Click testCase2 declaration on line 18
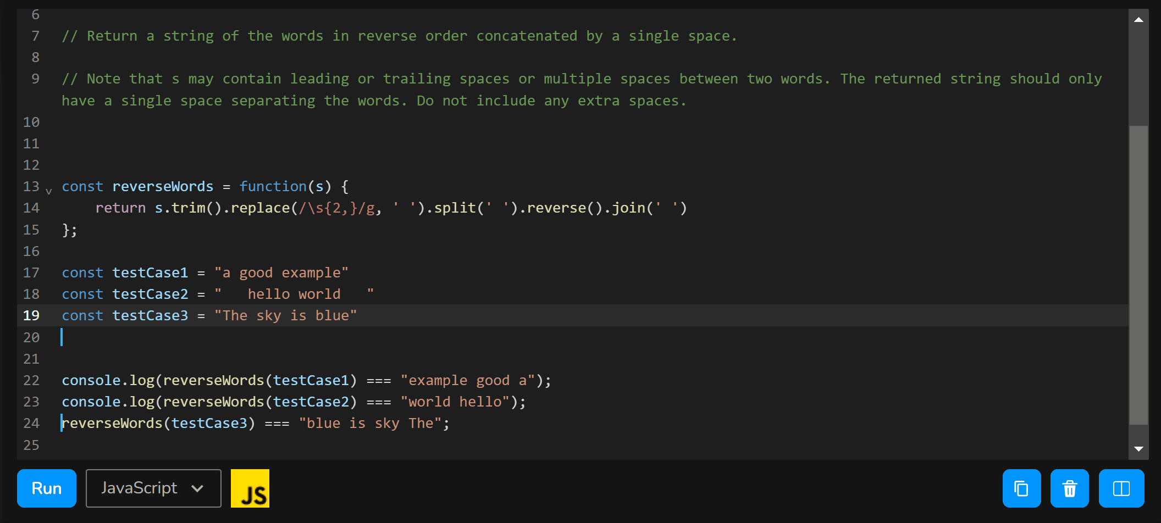1161x523 pixels. [x=150, y=294]
